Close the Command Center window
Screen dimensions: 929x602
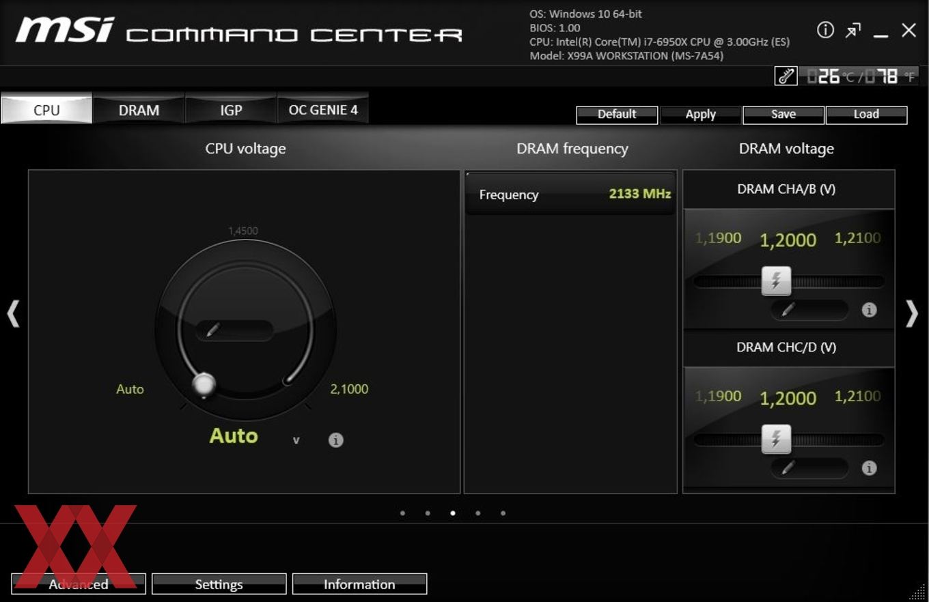pos(909,30)
